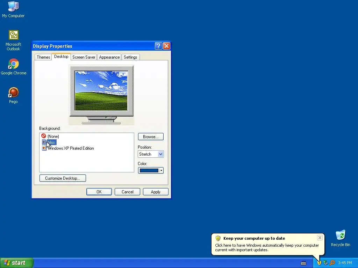Screen dimensions: 358x268
Task: Select the Google Chrome desktop shortcut
Action: tap(14, 67)
